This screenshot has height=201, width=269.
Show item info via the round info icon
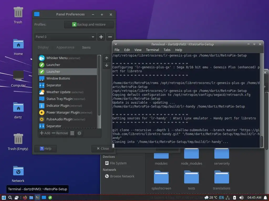(79, 133)
